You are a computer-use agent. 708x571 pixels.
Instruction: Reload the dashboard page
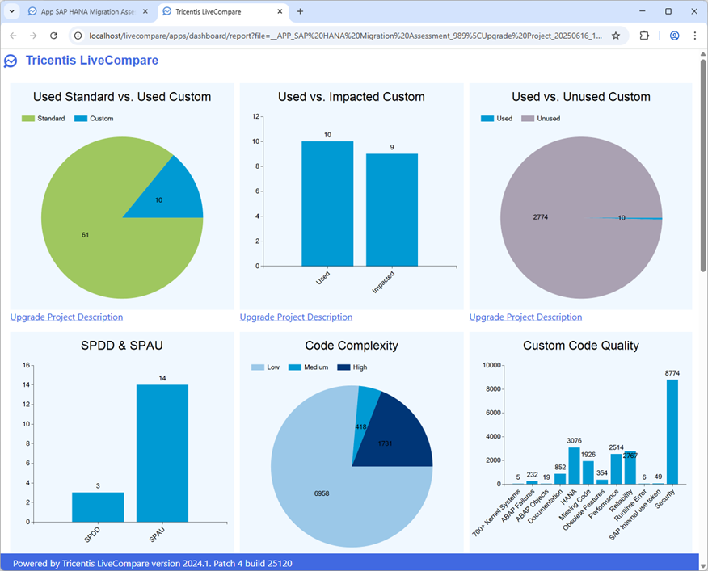pos(53,36)
